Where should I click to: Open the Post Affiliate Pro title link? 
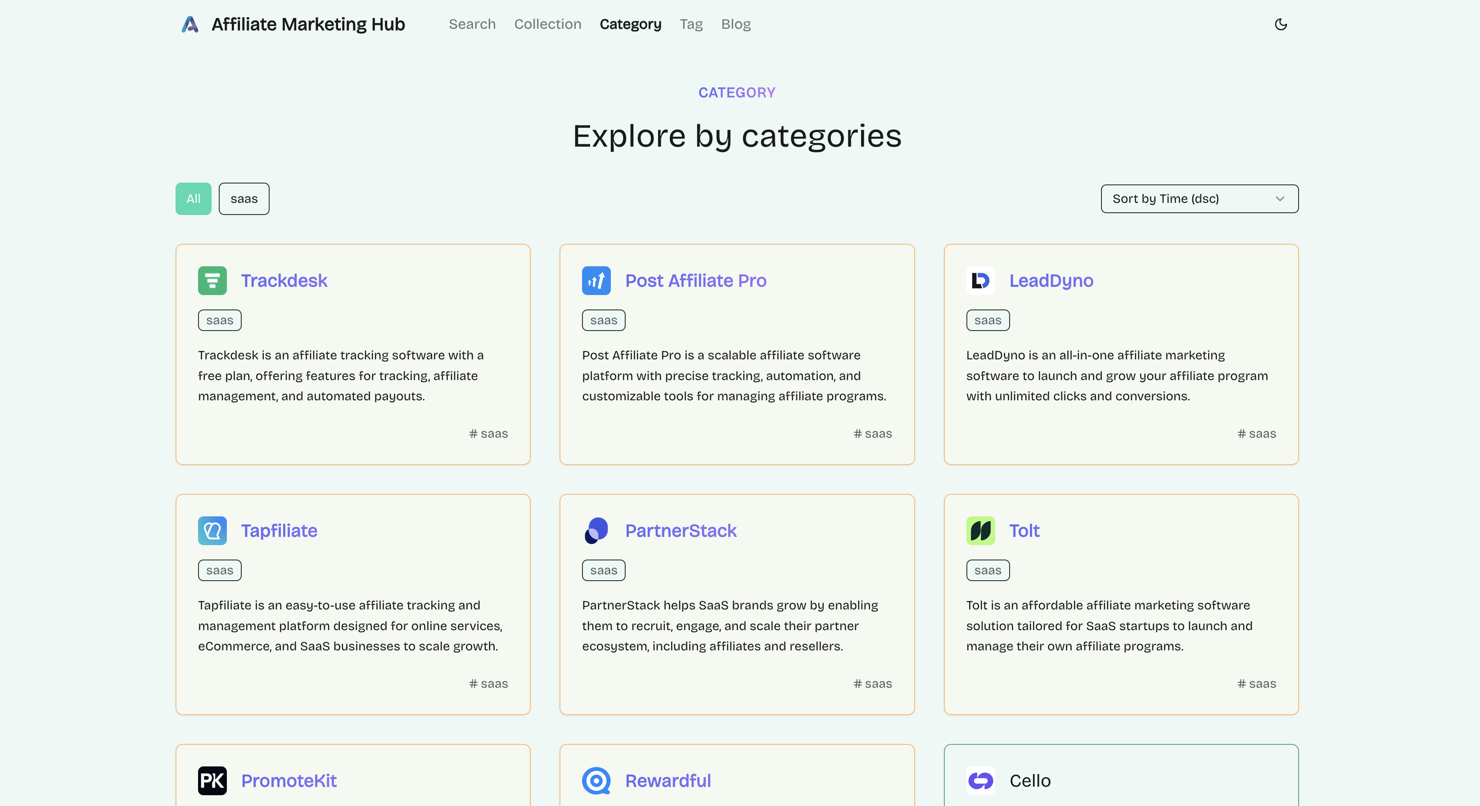(x=696, y=281)
